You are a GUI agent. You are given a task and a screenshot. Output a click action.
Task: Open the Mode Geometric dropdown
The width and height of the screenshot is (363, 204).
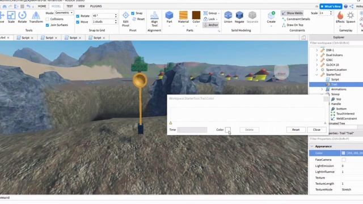tap(64, 12)
